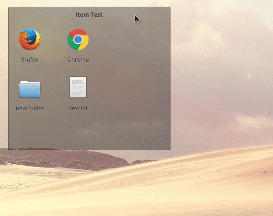Click the "new folder" text label
Viewport: 273px width, 216px height.
30,108
